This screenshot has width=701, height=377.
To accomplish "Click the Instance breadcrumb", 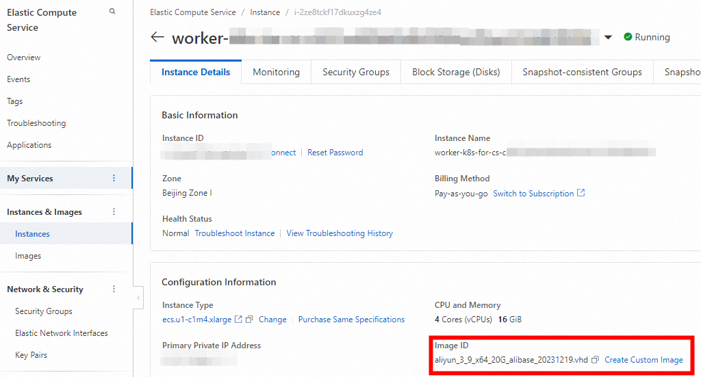I will [265, 12].
